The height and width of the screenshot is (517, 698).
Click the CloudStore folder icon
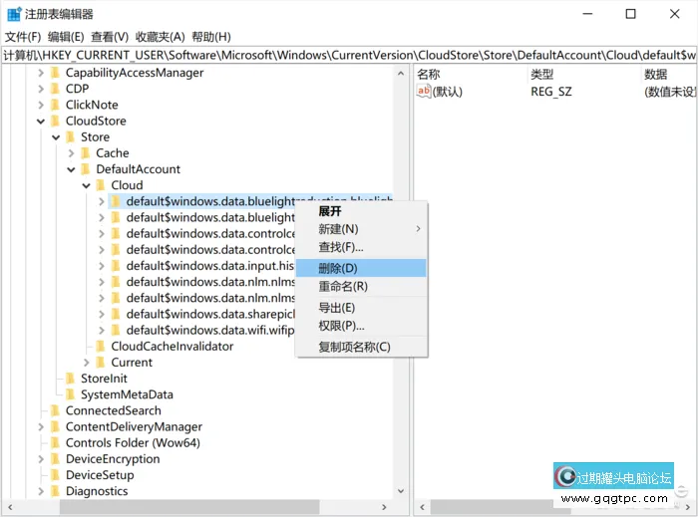(x=55, y=121)
